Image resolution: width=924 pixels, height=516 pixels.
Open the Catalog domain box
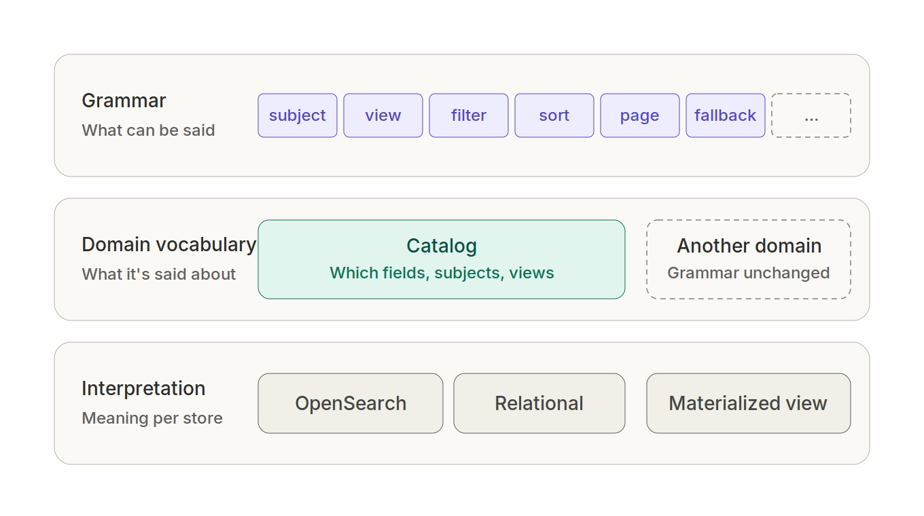click(x=442, y=259)
